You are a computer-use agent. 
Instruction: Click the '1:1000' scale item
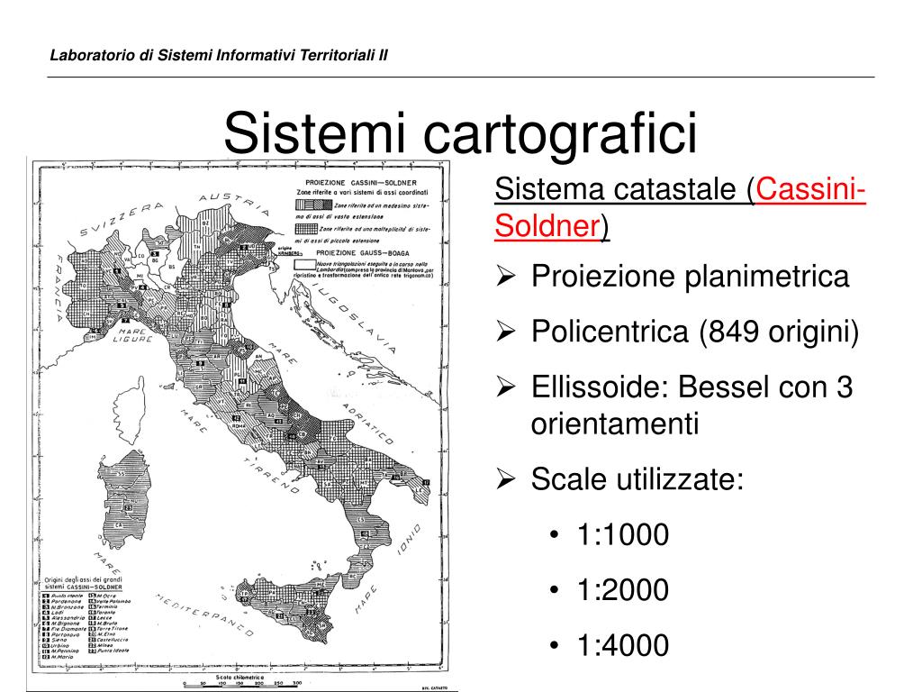point(623,535)
